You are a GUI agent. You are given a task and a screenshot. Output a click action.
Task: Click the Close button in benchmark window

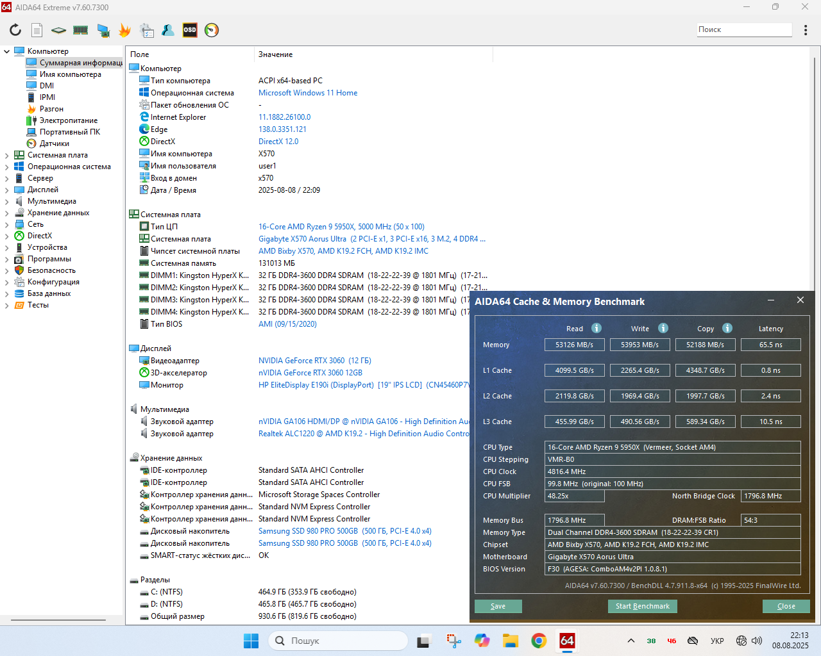pos(786,606)
